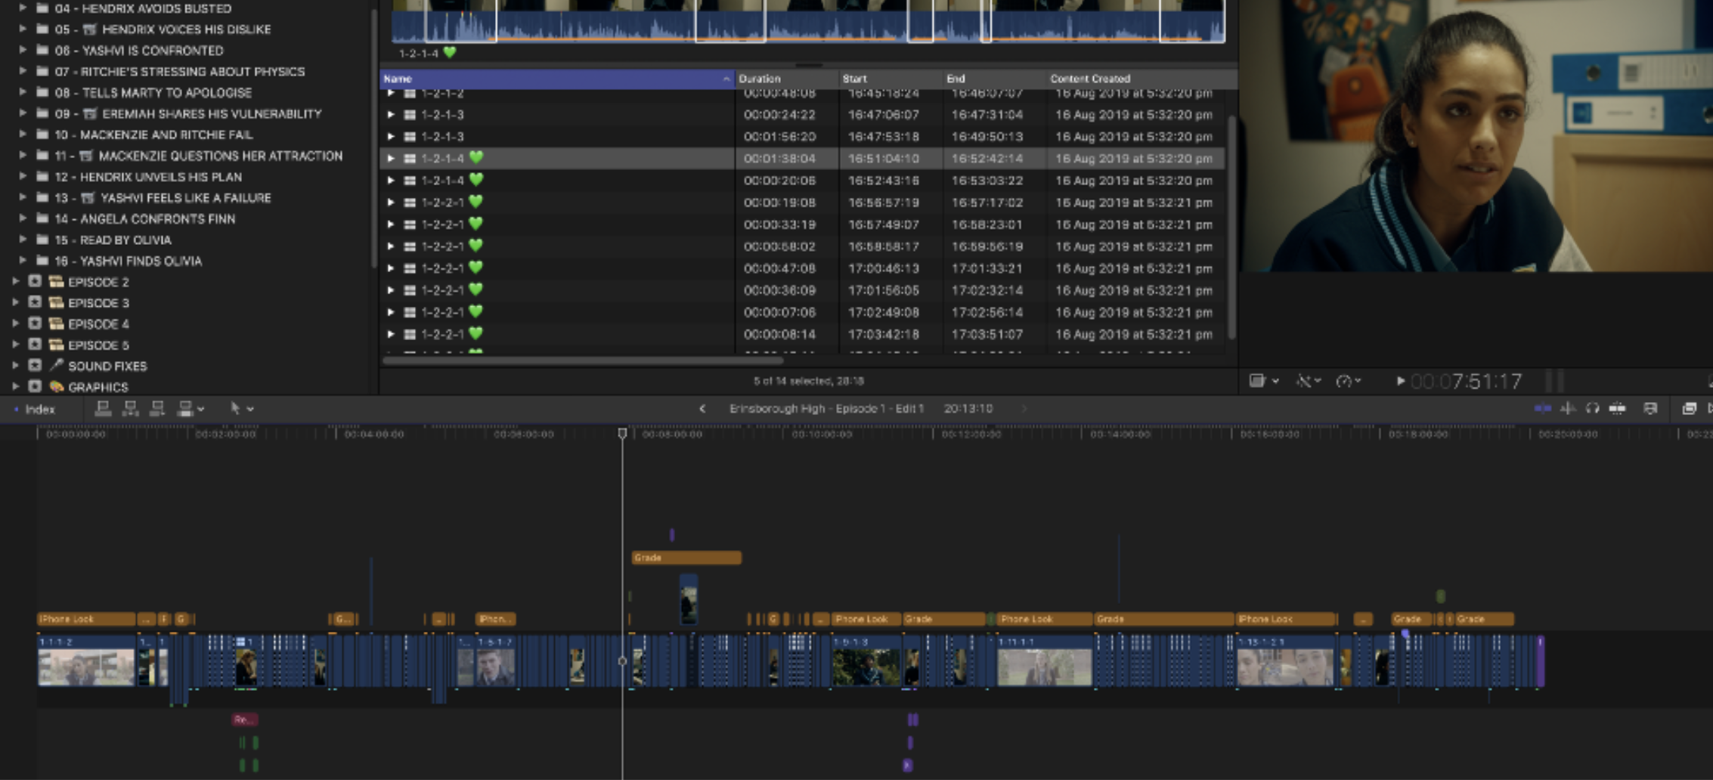
Task: Click the timeline playhead handle on the ruler
Action: click(x=622, y=434)
